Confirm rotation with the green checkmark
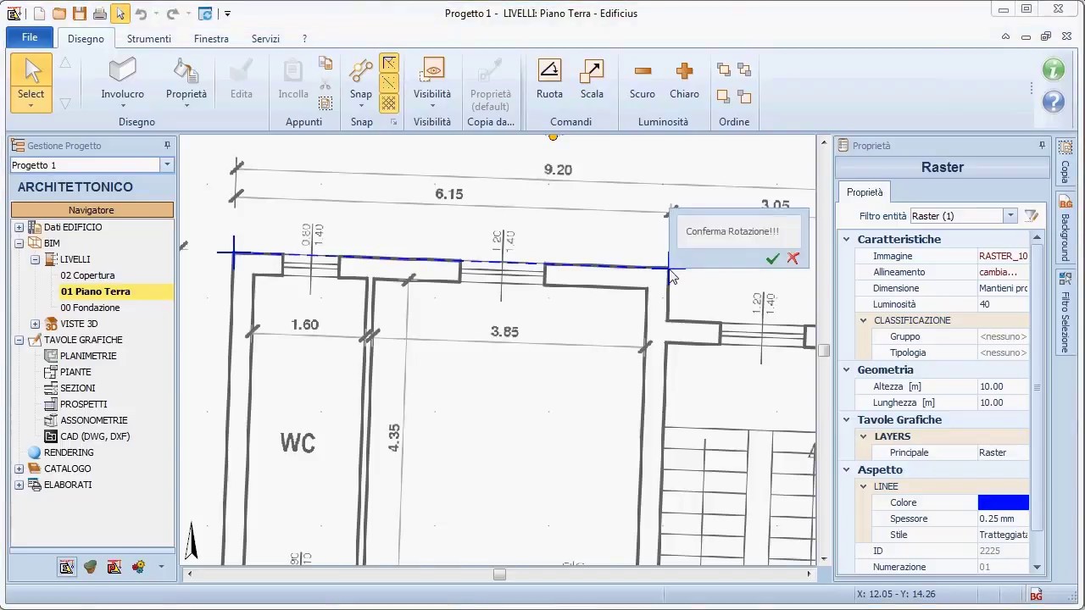The image size is (1085, 610). click(x=772, y=258)
